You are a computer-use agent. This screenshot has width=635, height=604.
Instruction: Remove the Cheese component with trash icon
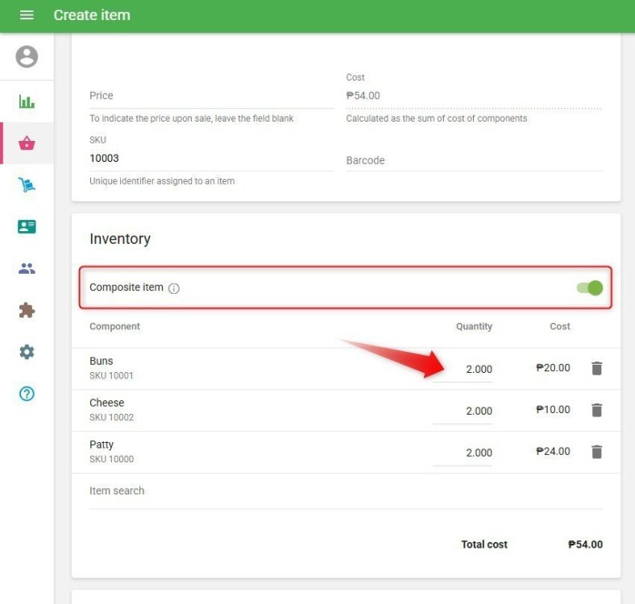tap(596, 410)
